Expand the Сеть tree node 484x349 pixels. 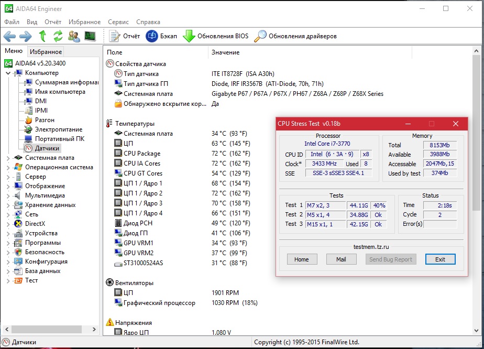(8, 215)
